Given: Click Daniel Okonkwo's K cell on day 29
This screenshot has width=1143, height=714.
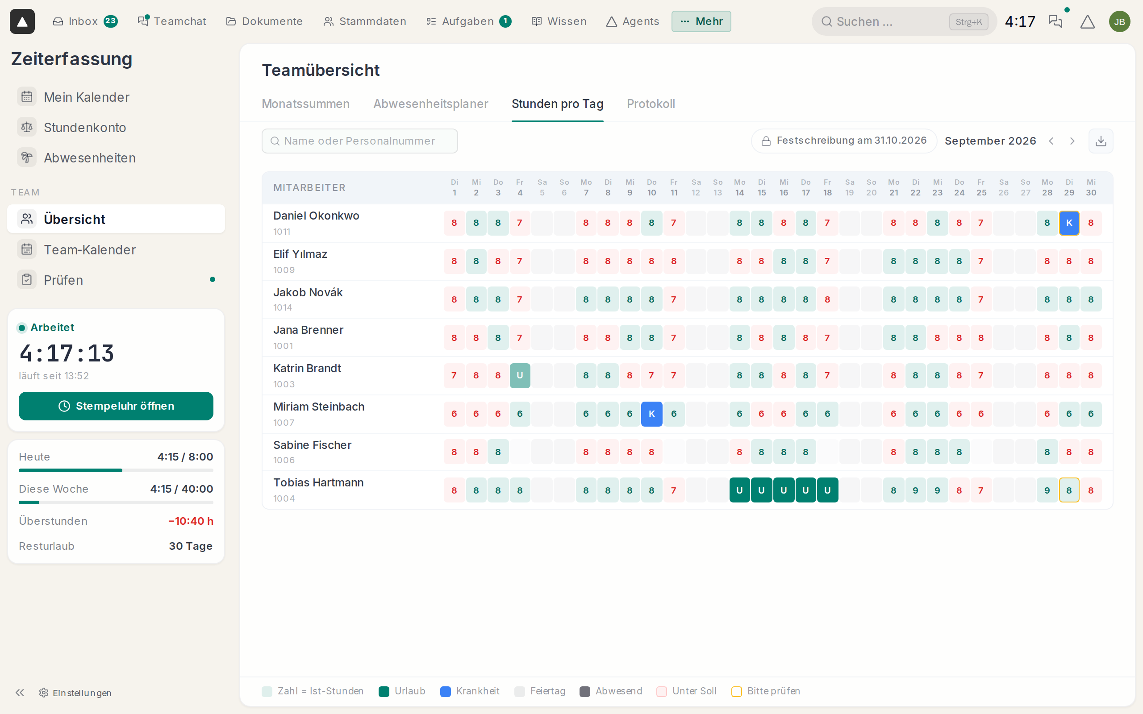Looking at the screenshot, I should 1069,223.
